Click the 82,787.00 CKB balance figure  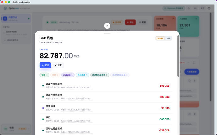point(59,56)
